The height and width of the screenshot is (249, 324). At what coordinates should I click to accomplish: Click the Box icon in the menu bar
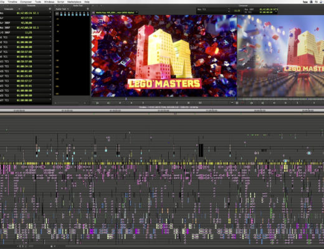tap(305, 2)
